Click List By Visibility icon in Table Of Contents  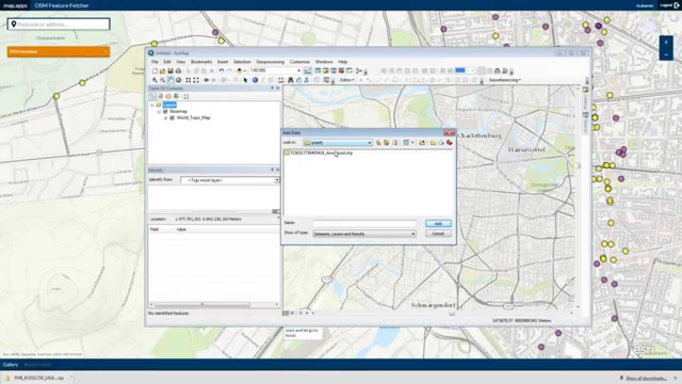pos(168,97)
